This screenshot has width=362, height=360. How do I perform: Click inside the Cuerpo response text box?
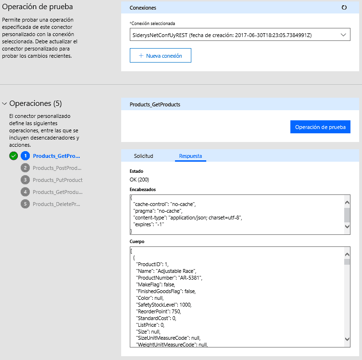coord(237,297)
